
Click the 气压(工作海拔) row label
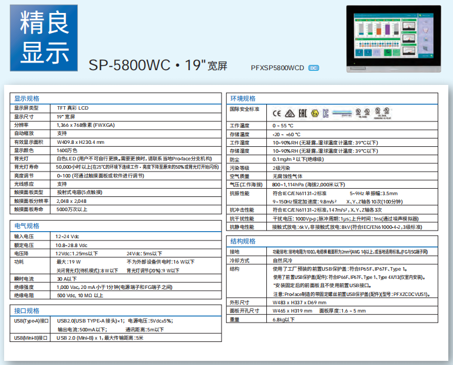click(x=246, y=185)
